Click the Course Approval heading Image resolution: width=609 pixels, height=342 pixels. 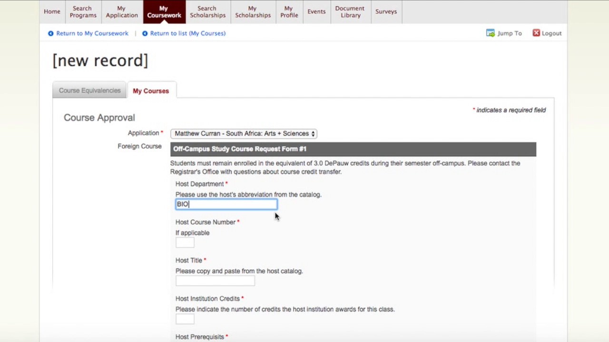coord(99,118)
